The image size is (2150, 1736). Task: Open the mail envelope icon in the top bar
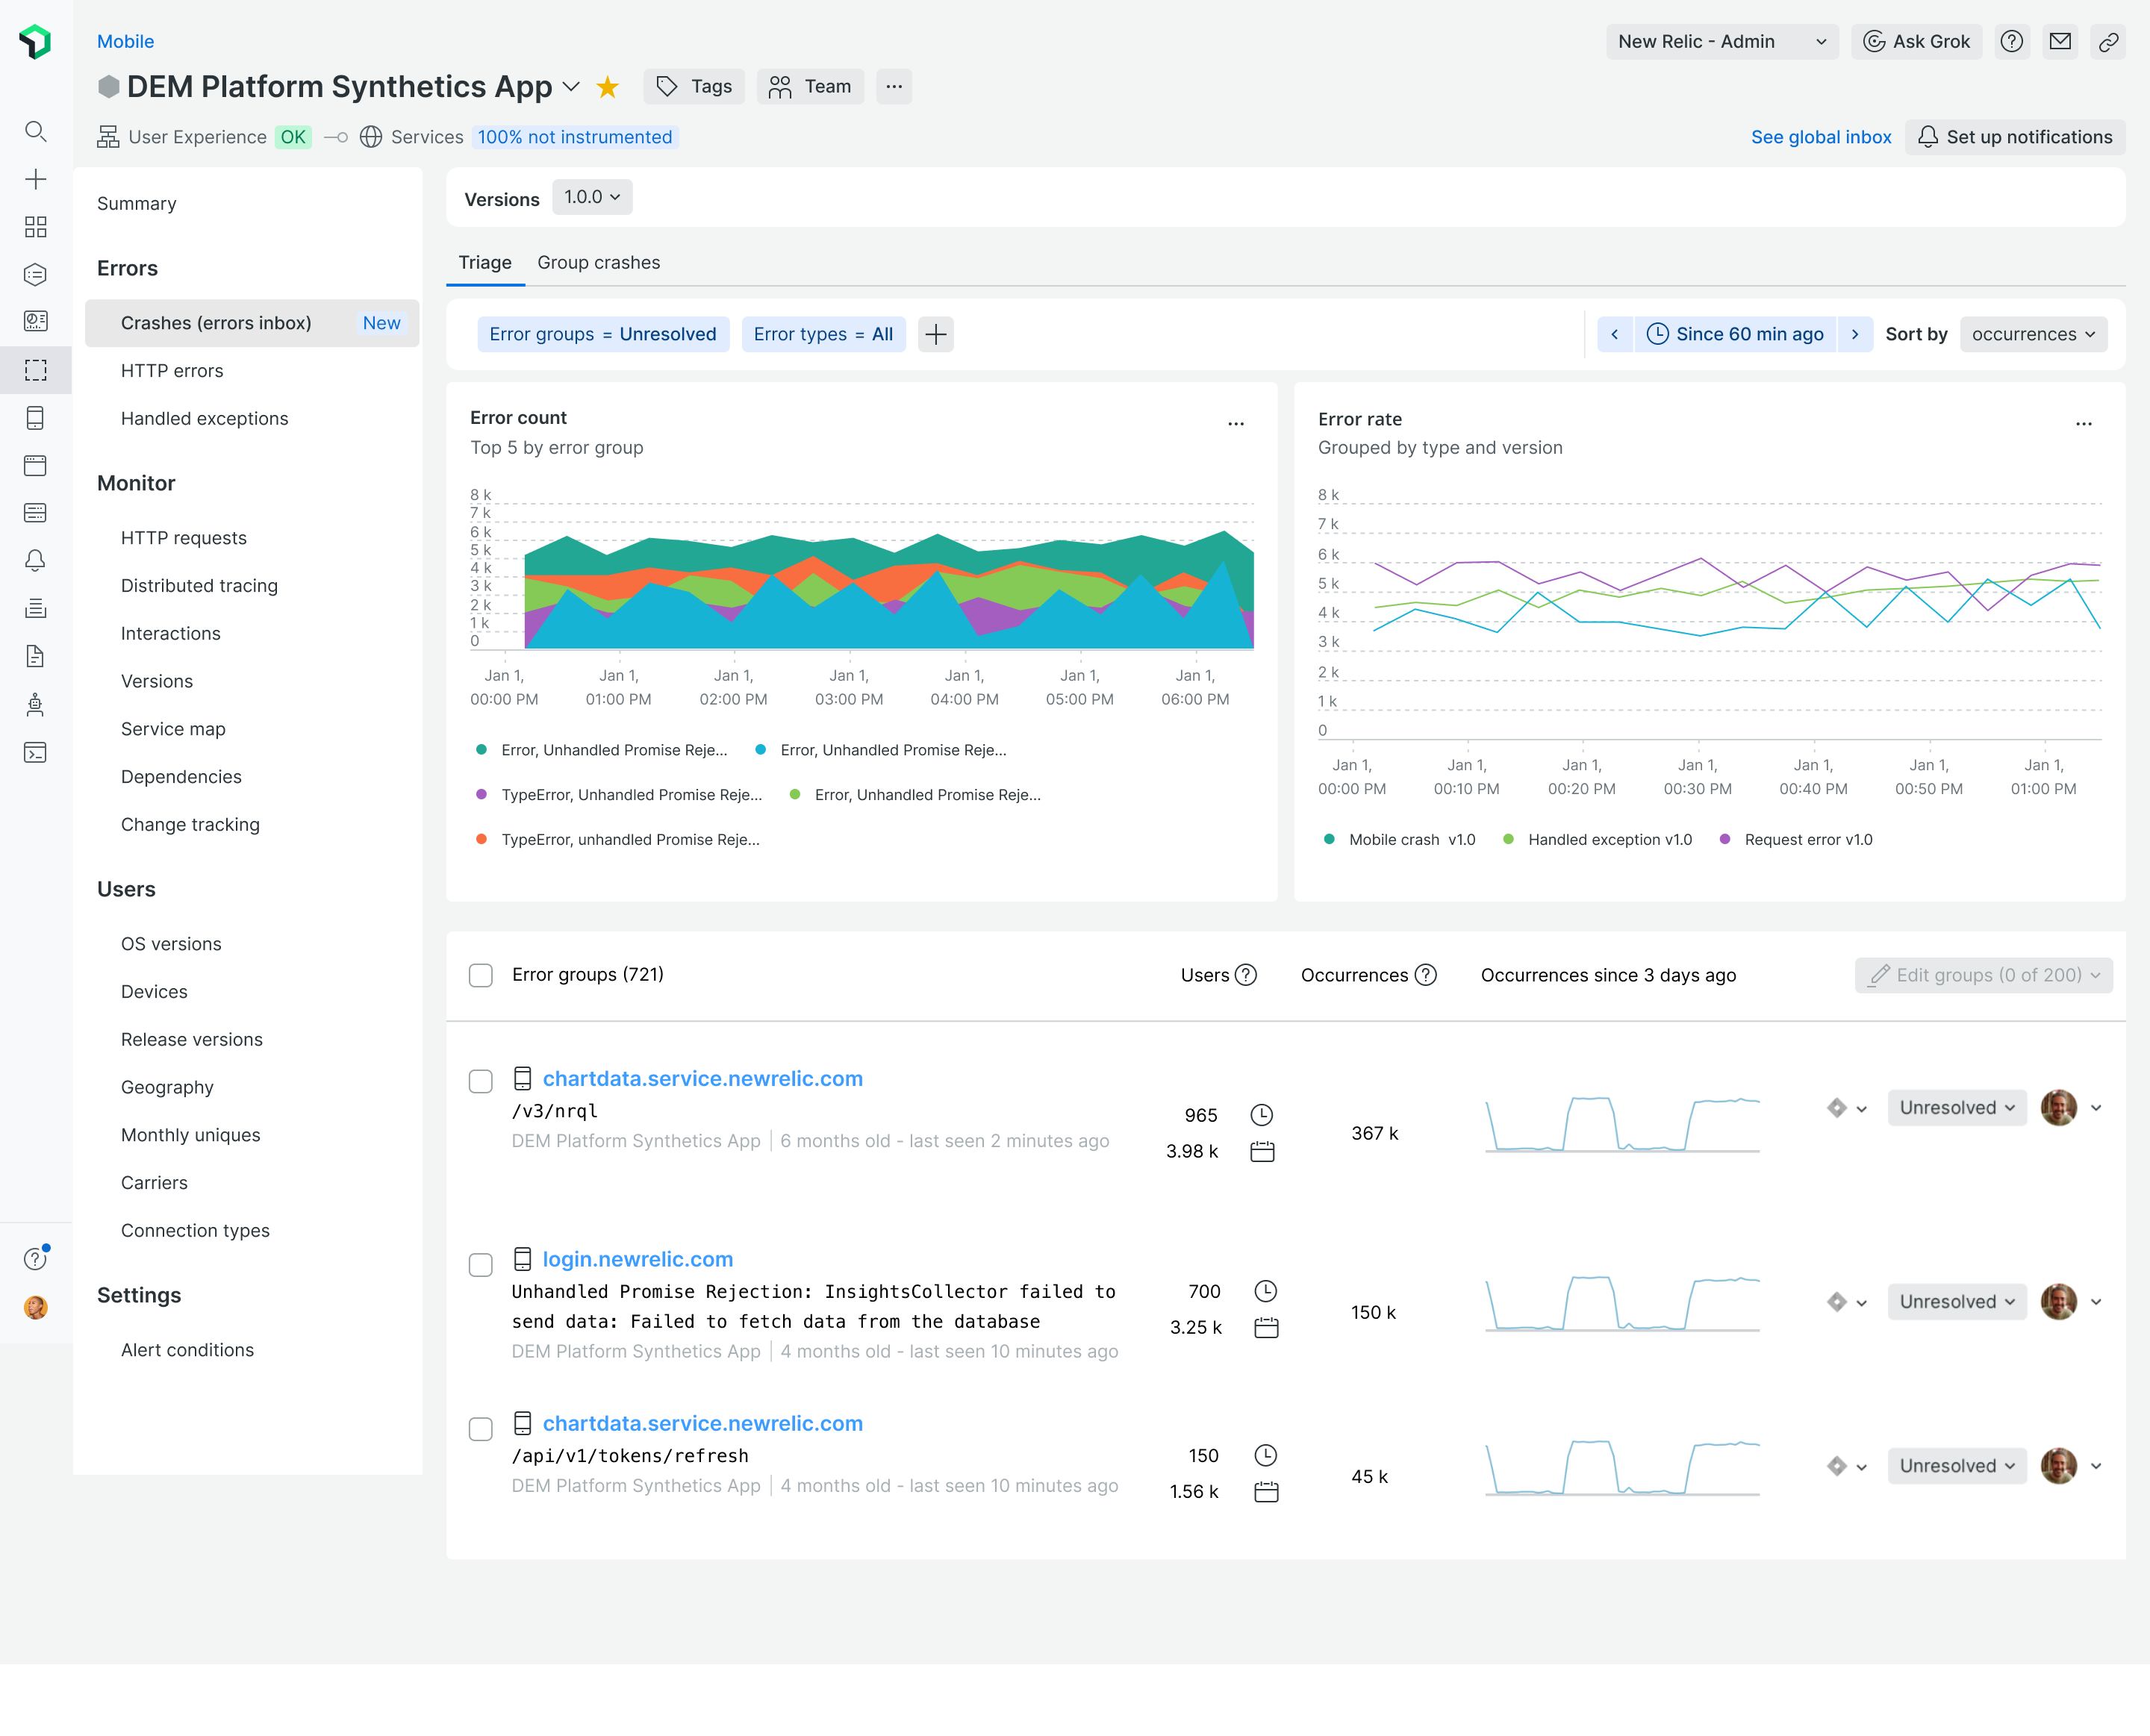[x=2060, y=41]
